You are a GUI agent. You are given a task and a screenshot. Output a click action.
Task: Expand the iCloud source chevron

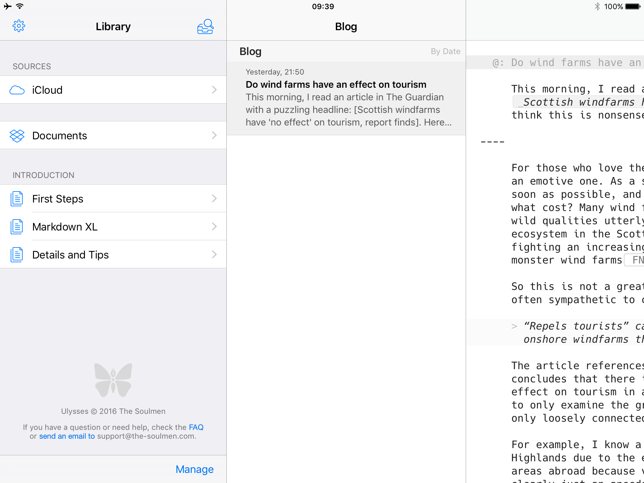pyautogui.click(x=214, y=90)
